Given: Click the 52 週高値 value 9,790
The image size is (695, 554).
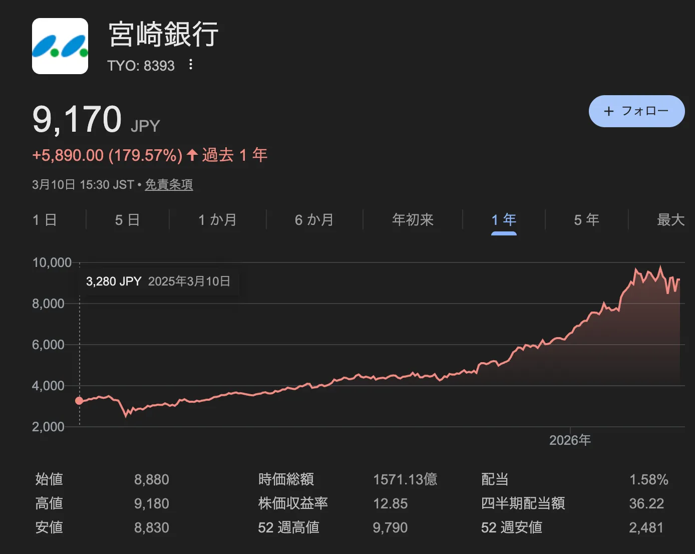Looking at the screenshot, I should (390, 527).
